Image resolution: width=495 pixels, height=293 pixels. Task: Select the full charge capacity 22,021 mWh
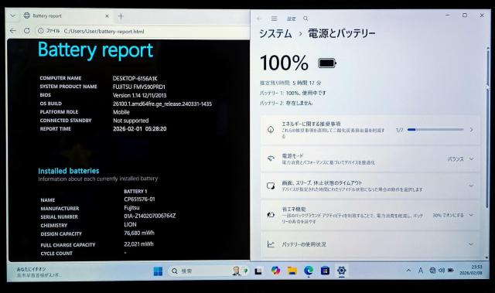138,244
